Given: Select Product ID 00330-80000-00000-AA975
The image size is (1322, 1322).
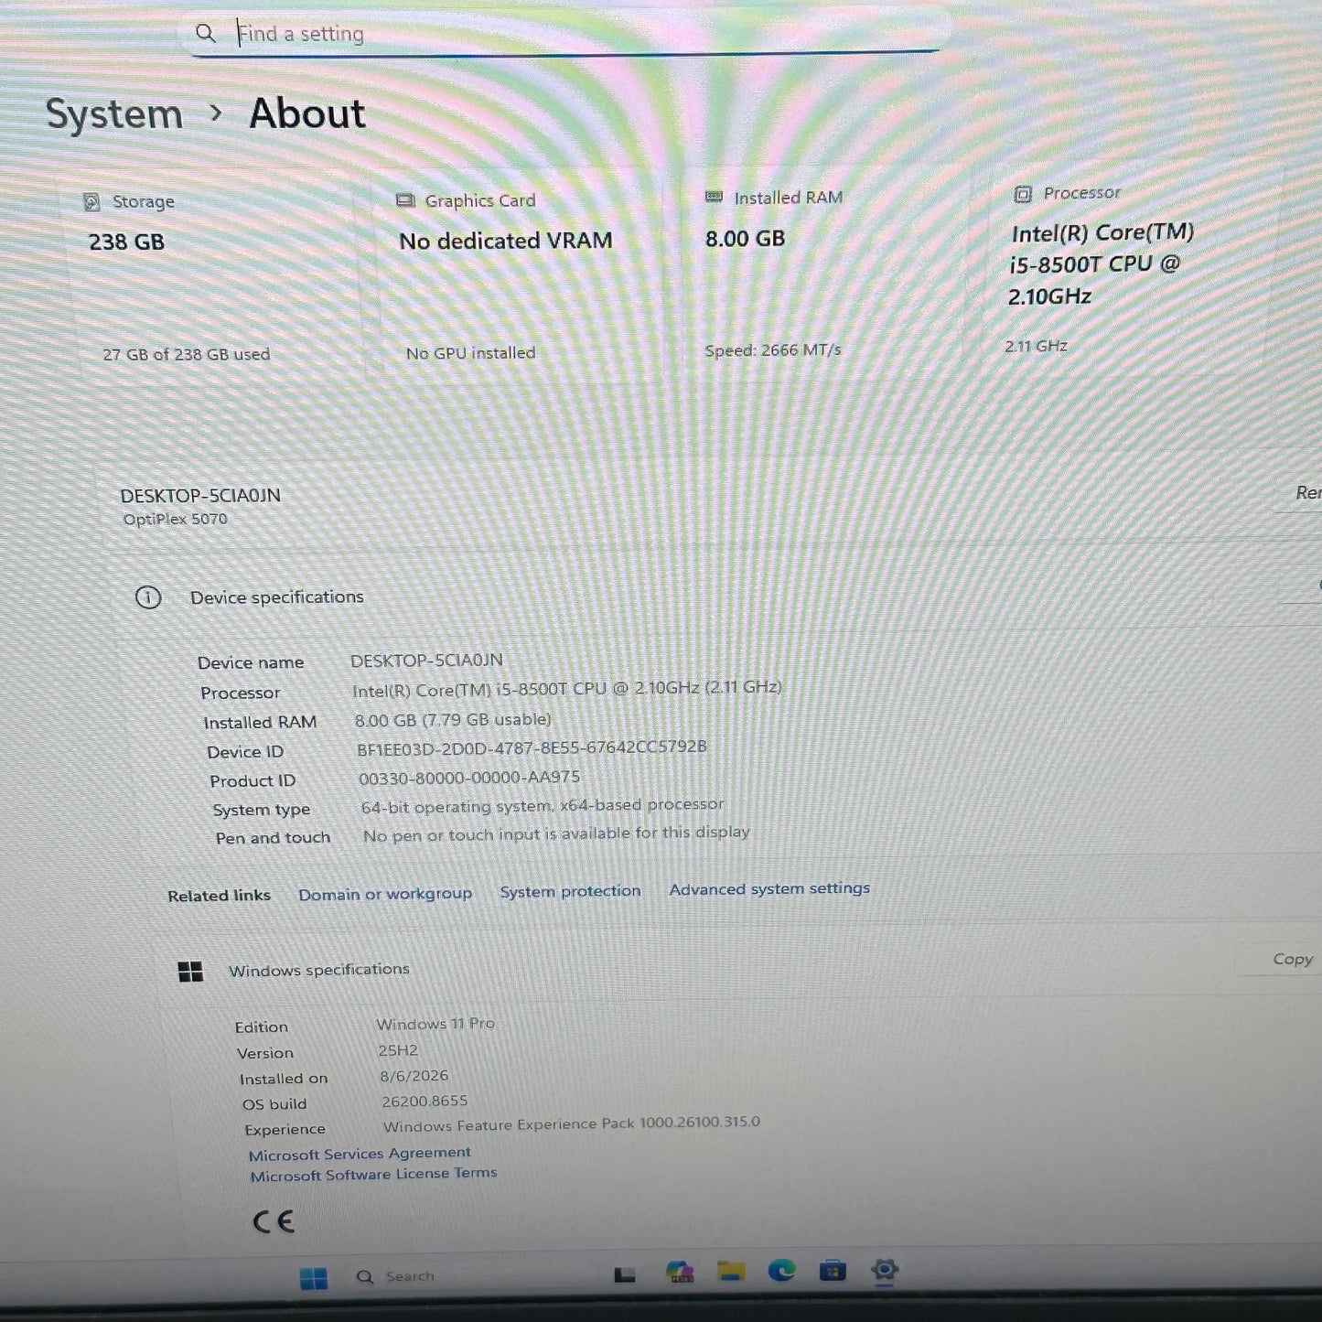Looking at the screenshot, I should 469,778.
